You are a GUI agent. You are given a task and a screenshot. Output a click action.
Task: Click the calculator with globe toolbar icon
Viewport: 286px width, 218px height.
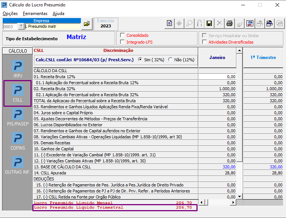(269, 24)
